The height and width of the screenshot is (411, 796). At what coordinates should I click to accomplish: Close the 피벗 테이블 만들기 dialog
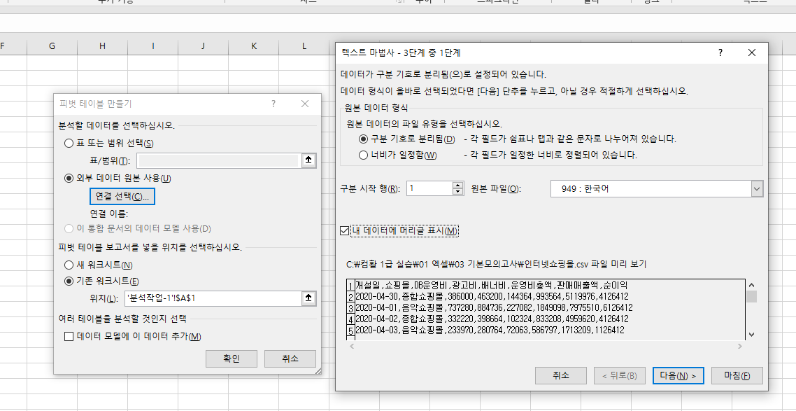click(x=305, y=104)
